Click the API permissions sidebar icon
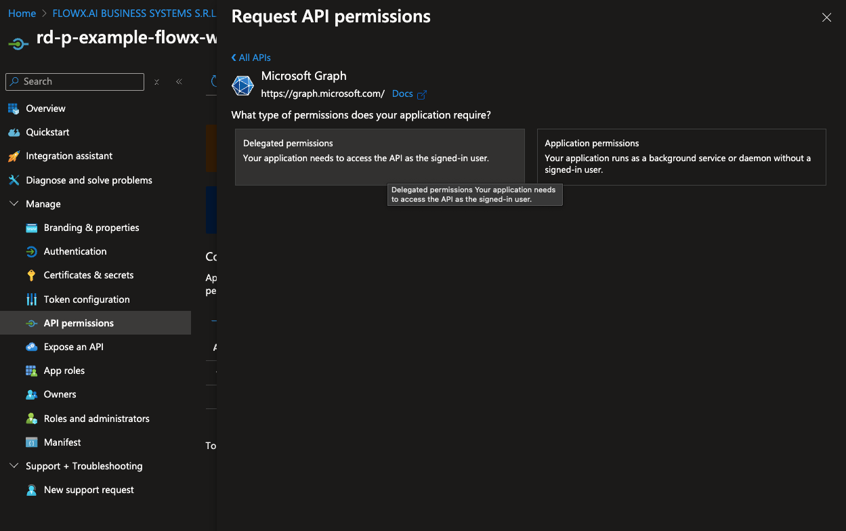 coord(31,323)
